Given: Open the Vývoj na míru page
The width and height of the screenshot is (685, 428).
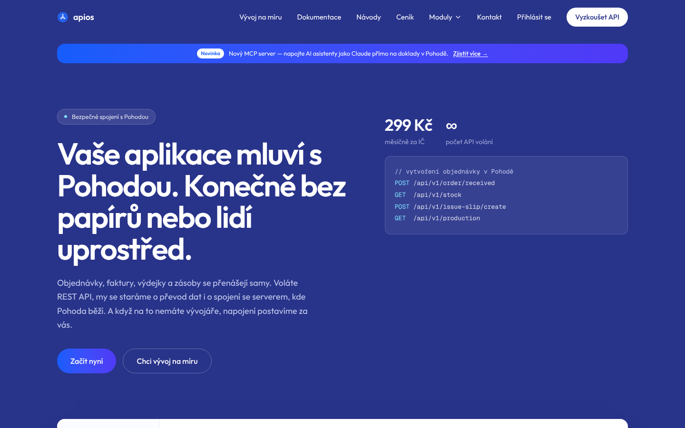Looking at the screenshot, I should pos(261,17).
